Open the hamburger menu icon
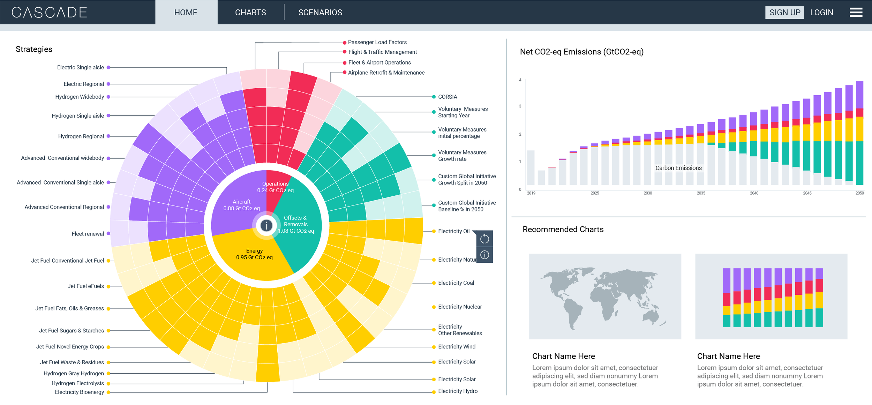Image resolution: width=872 pixels, height=405 pixels. coord(856,13)
